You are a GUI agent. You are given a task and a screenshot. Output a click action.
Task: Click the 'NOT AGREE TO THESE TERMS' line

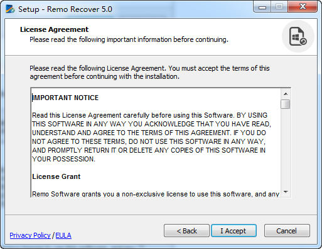(149, 141)
